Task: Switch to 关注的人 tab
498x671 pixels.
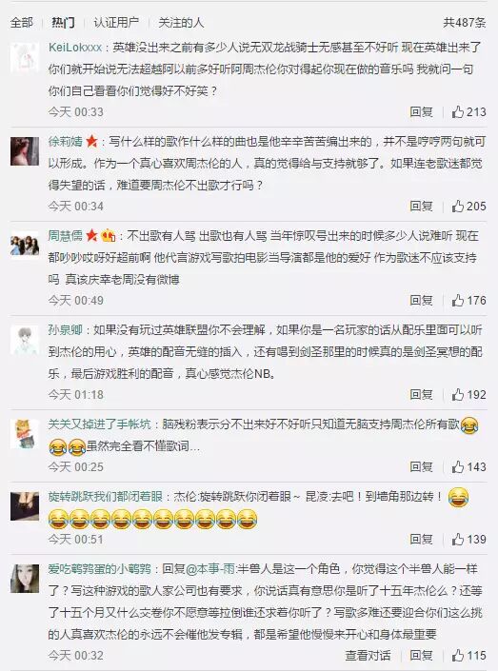Action: point(181,22)
